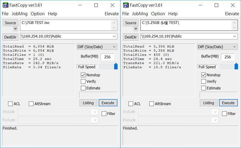Click the Listing button in the right window
241x148 pixels.
point(209,103)
